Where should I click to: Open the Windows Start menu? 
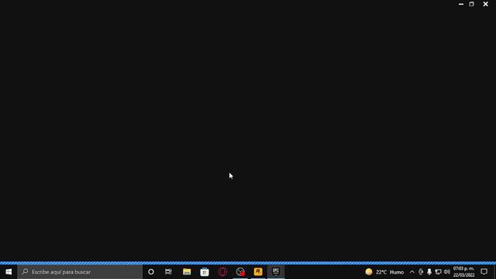9,272
